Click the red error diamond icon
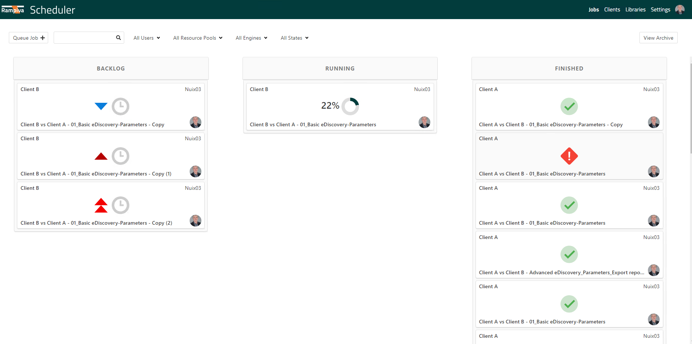This screenshot has width=692, height=344. click(x=569, y=156)
